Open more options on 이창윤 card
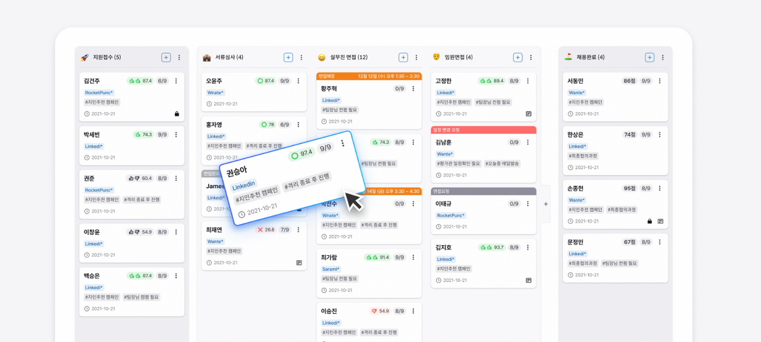Screen dimensions: 761x342 [x=177, y=232]
